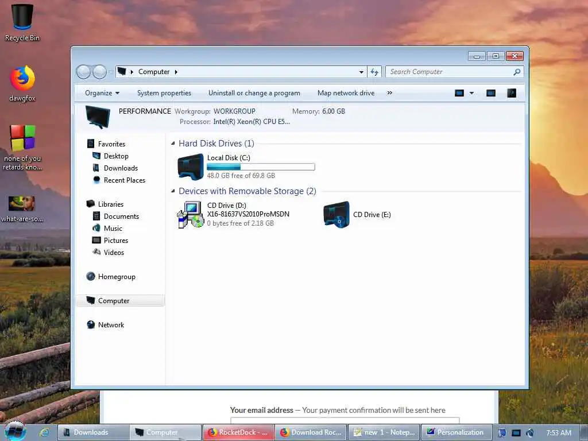Click the computer icon in address bar

[x=122, y=71]
